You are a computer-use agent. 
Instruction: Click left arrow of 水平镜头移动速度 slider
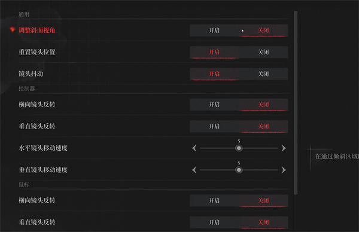pyautogui.click(x=194, y=148)
